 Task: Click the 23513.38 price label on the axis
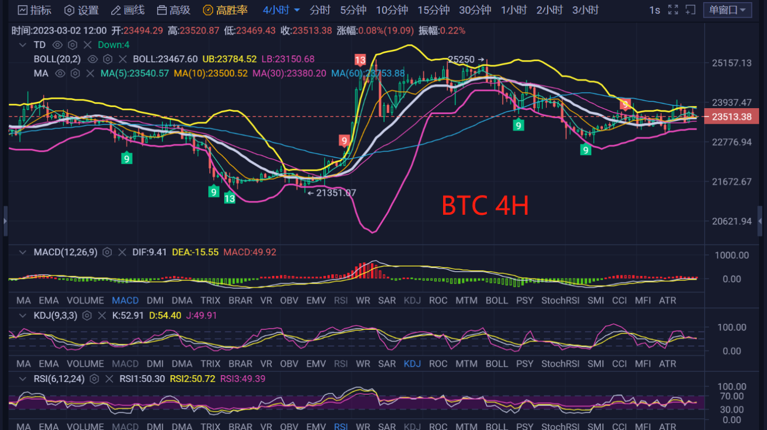pyautogui.click(x=731, y=116)
